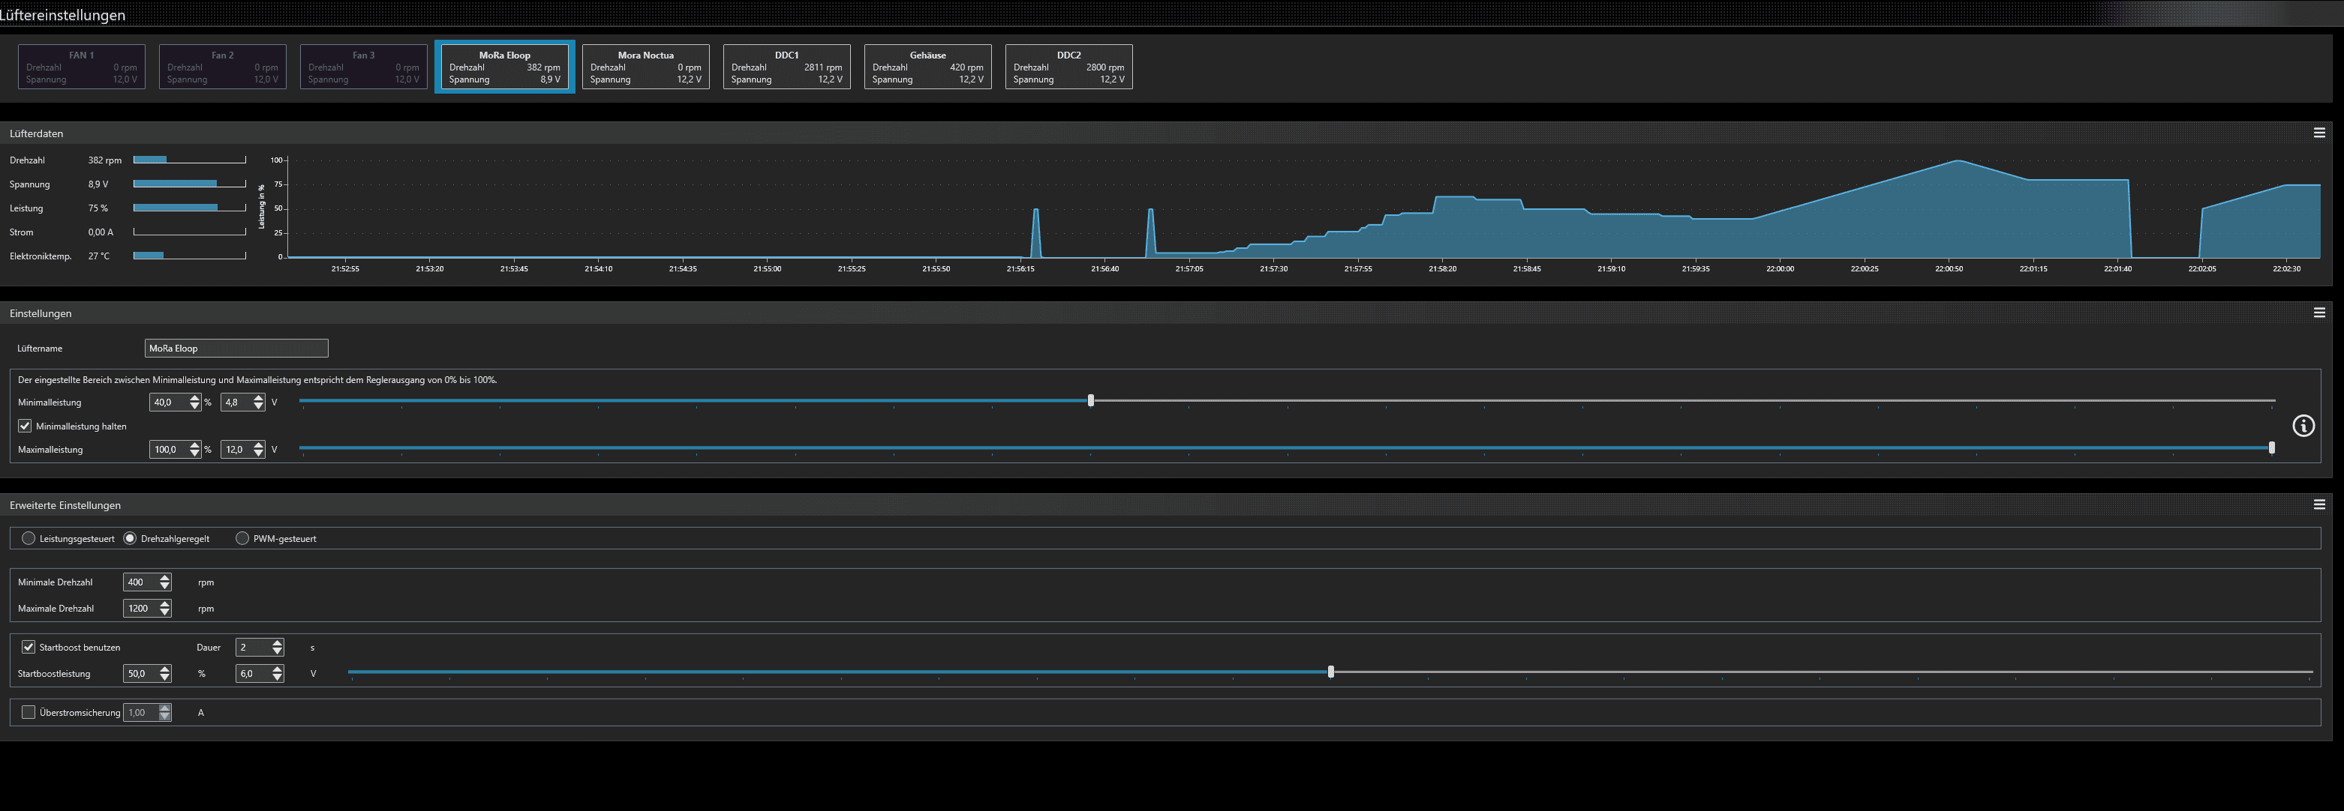Screen dimensions: 2344x811
Task: Increase Minimalleistung percent with up arrow
Action: pyautogui.click(x=194, y=398)
